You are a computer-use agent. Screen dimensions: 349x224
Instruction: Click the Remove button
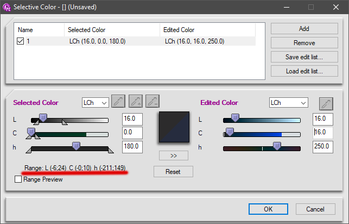tap(304, 42)
